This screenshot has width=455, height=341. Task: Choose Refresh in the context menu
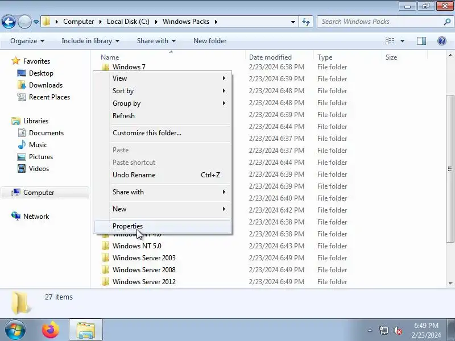coord(163,116)
